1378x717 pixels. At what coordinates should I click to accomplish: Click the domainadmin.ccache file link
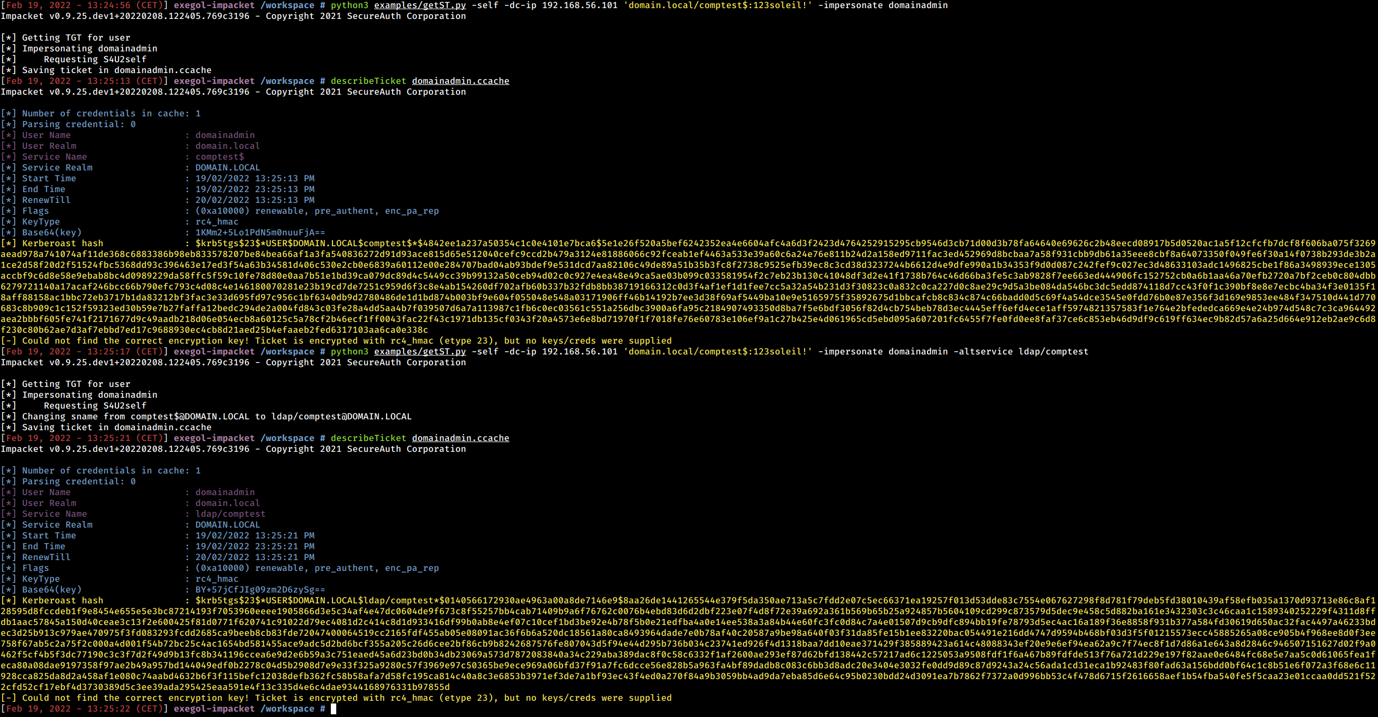tap(461, 81)
